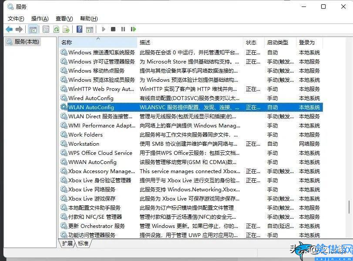Click gear icon of 更新 Orchestrator 服务 row
The height and width of the screenshot is (261, 353).
tap(64, 226)
